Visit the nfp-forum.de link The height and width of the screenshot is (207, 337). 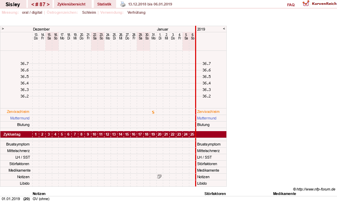coord(316,189)
